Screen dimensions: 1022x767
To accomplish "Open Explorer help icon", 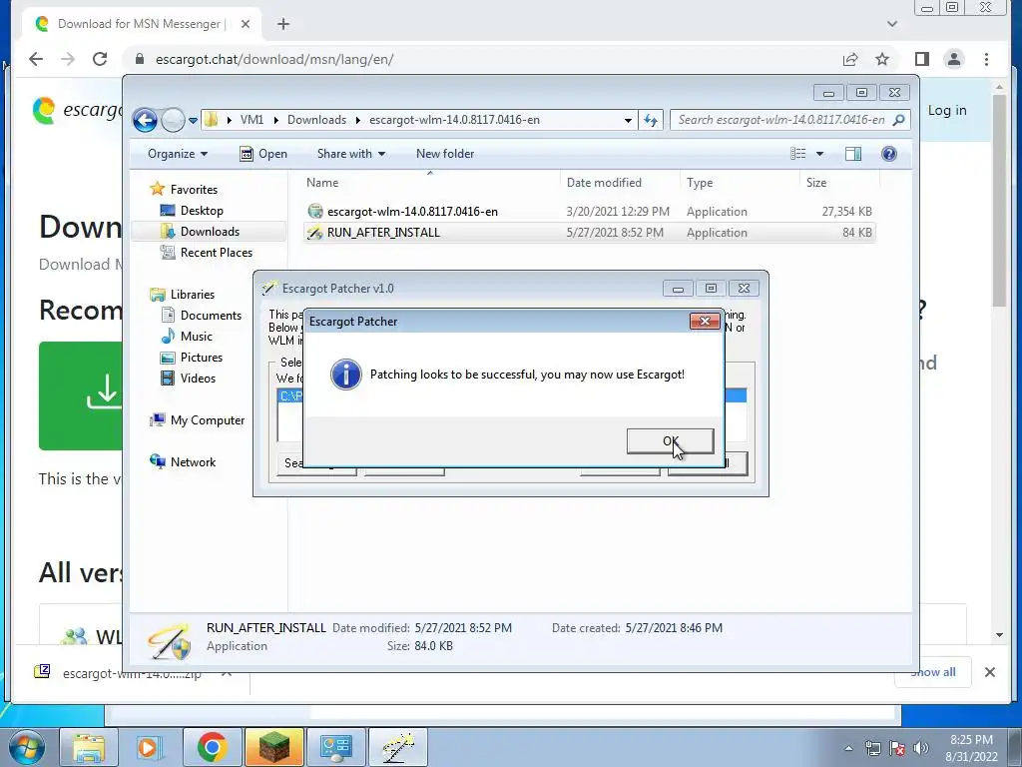I will (x=889, y=154).
